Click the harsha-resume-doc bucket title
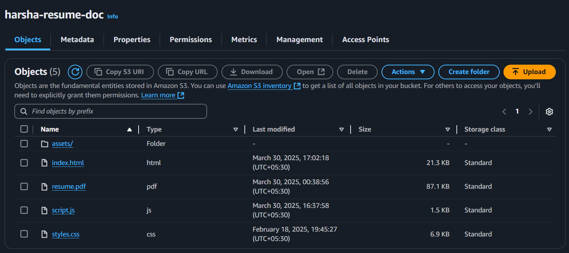Screen dimensions: 569x253 pyautogui.click(x=54, y=15)
